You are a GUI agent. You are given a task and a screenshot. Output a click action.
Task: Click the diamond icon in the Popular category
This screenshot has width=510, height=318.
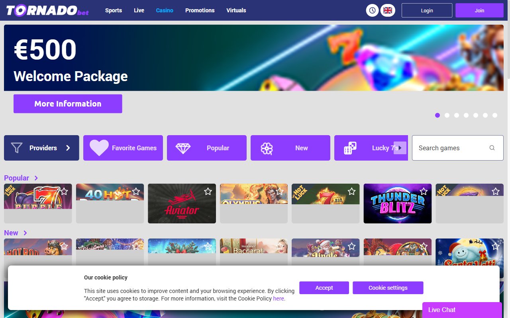pyautogui.click(x=183, y=148)
